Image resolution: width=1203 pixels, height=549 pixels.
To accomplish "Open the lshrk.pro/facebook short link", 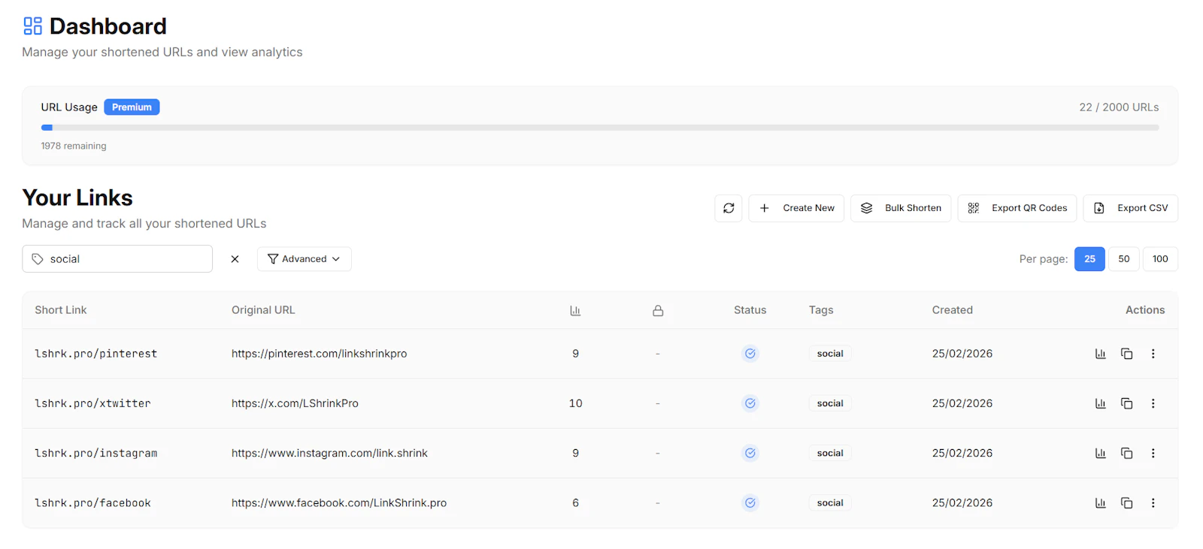I will point(92,503).
